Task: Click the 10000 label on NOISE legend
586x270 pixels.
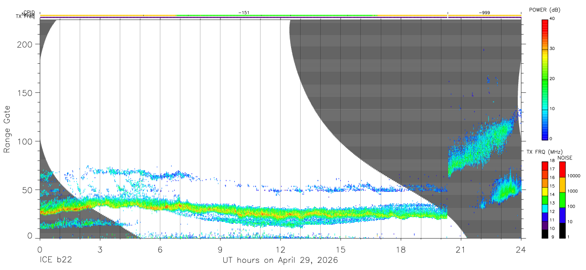Action: [575, 176]
